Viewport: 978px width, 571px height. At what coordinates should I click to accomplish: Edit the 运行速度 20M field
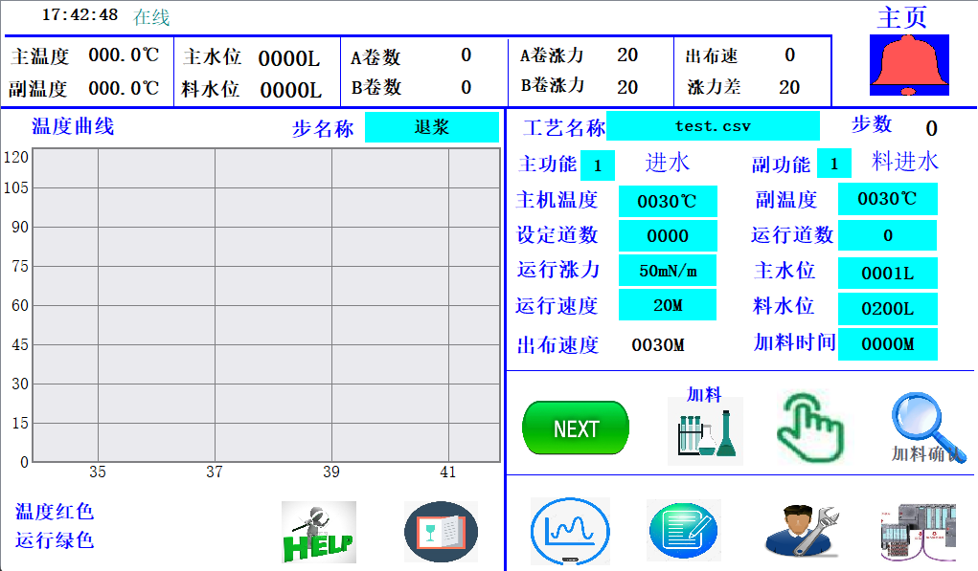click(667, 305)
